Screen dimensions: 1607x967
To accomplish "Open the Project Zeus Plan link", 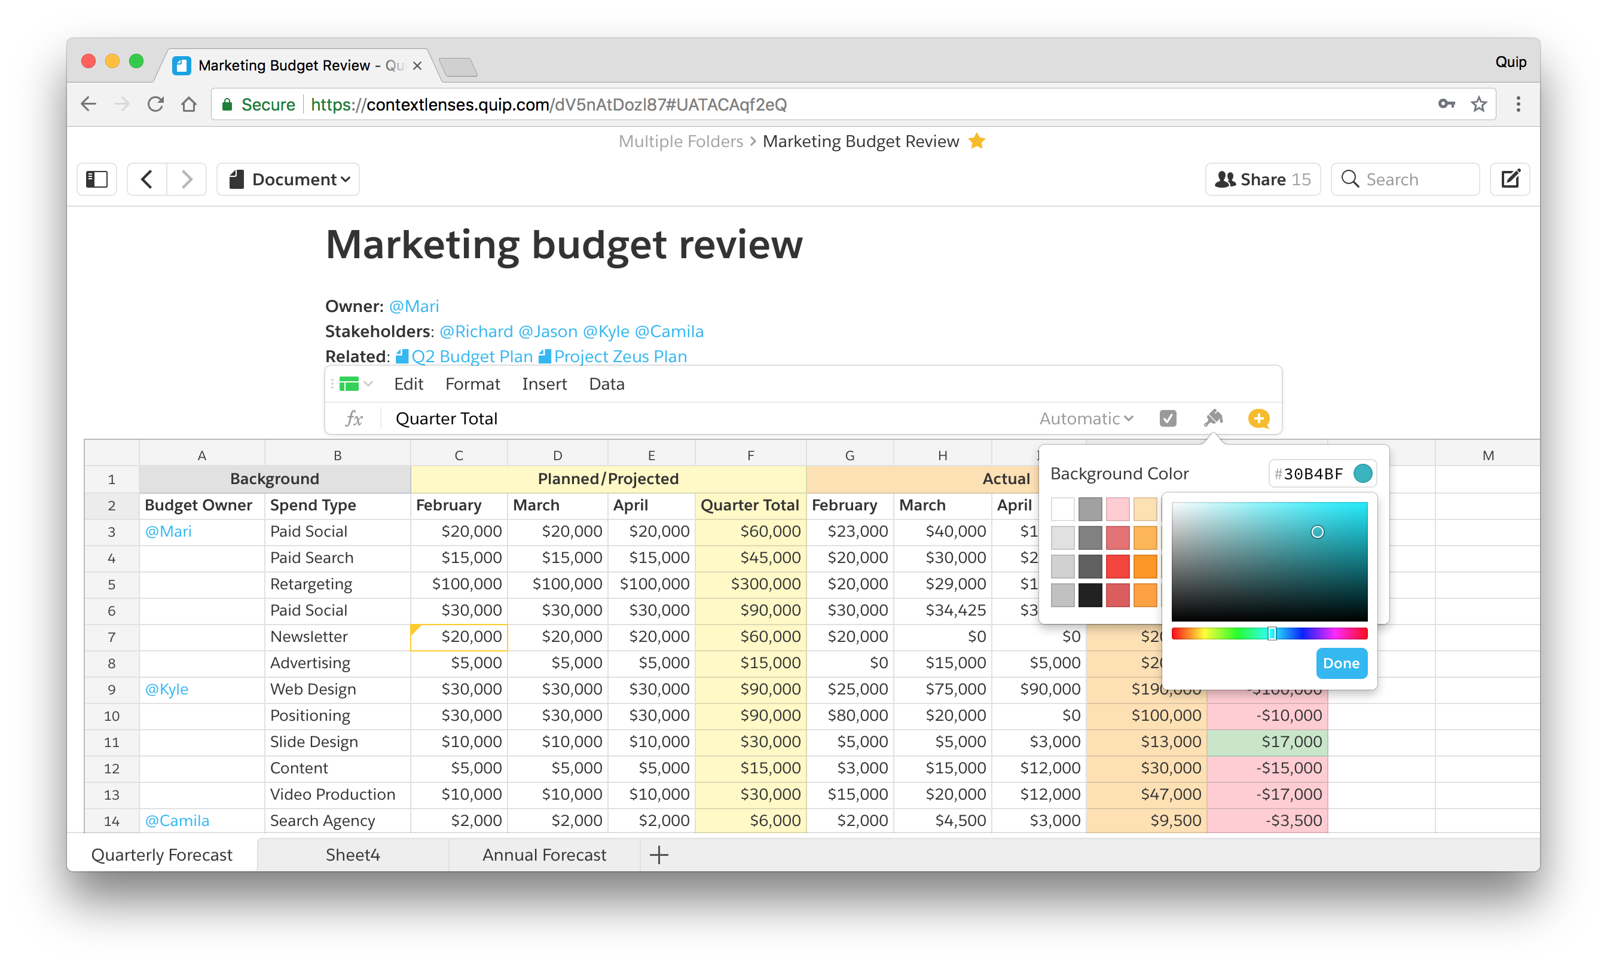I will pyautogui.click(x=613, y=356).
